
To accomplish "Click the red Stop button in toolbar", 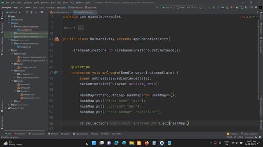I will [231, 7].
